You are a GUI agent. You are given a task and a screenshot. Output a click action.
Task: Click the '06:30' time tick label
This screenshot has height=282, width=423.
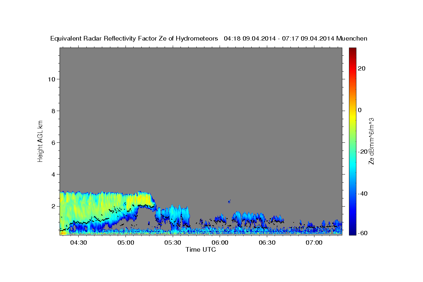[267, 243]
